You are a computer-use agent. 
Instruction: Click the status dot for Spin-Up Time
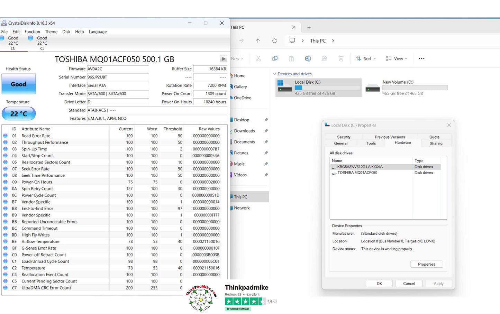pyautogui.click(x=6, y=149)
